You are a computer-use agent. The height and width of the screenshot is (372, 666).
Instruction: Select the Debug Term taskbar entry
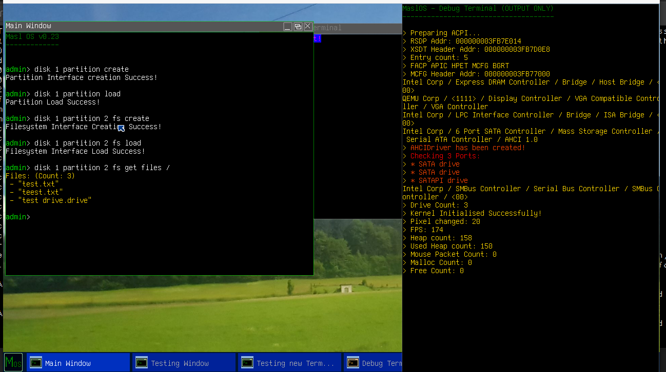pos(373,363)
